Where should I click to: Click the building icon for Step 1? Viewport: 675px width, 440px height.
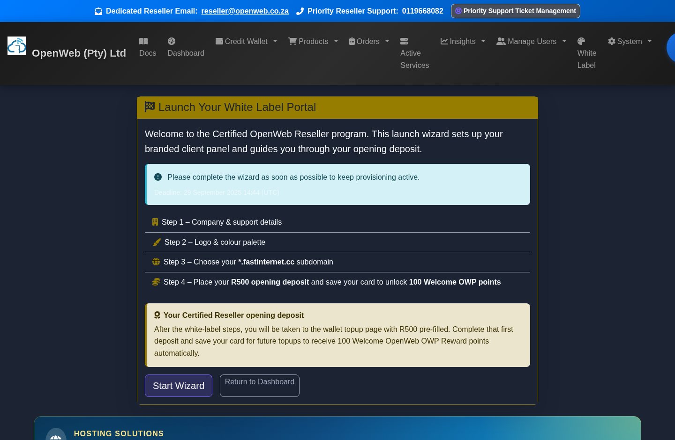155,222
